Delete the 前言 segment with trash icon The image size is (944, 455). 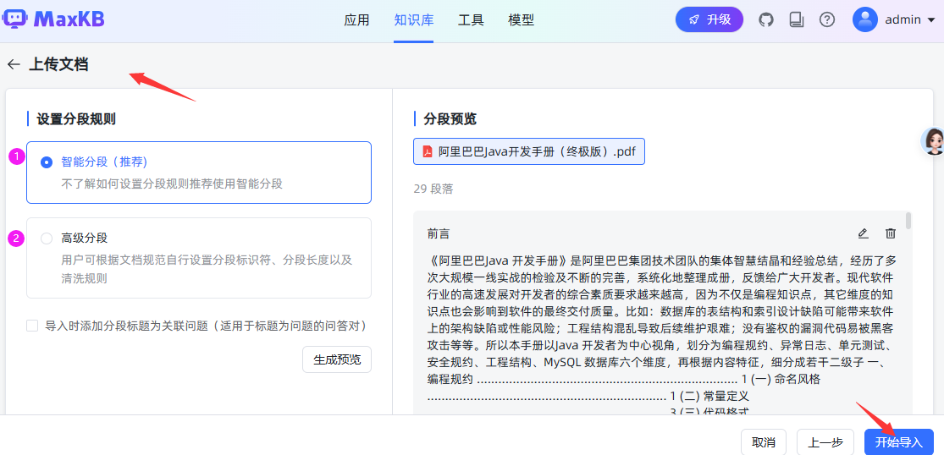[x=891, y=233]
